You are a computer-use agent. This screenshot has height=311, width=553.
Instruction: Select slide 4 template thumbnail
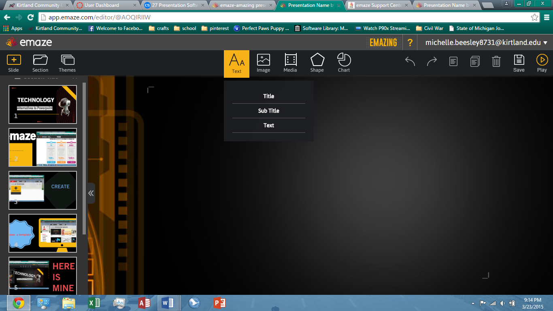pyautogui.click(x=43, y=233)
